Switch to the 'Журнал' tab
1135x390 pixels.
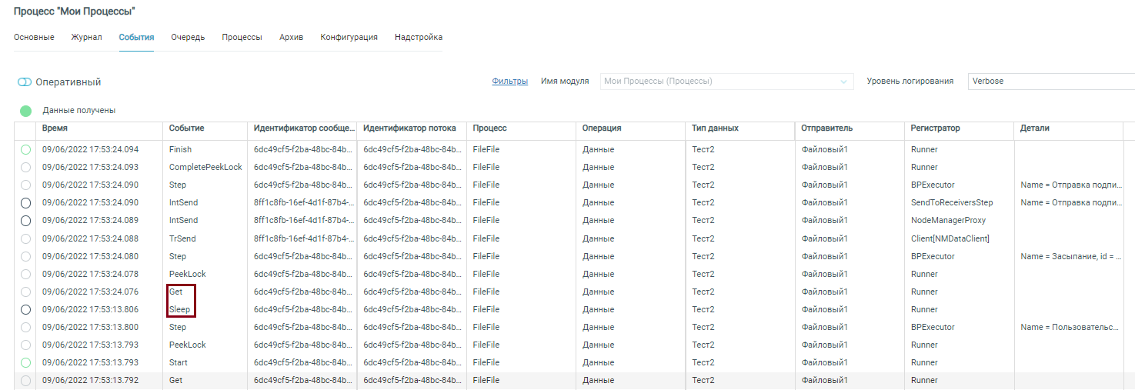click(86, 37)
